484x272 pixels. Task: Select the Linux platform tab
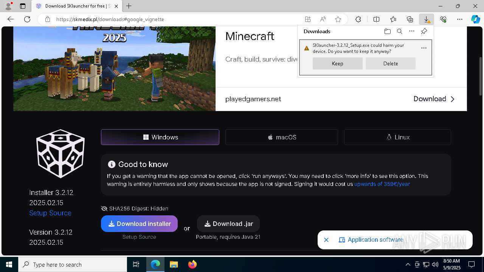[397, 137]
